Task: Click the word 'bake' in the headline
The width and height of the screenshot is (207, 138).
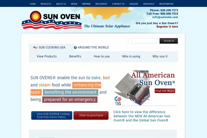Action: tap(96, 78)
